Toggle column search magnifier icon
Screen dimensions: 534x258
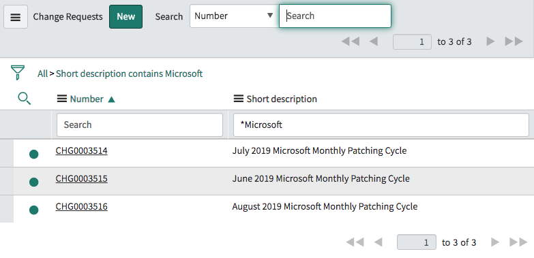(24, 99)
